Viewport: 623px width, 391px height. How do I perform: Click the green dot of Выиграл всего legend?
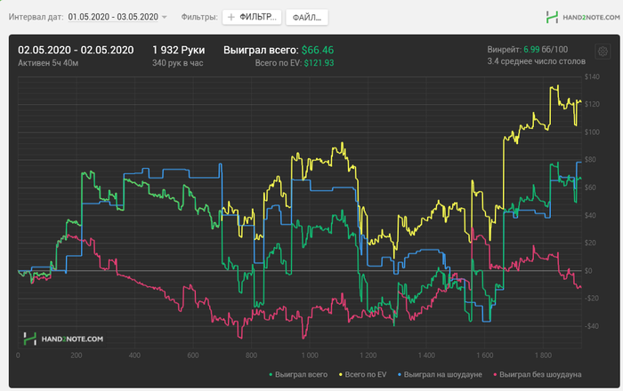click(x=271, y=375)
